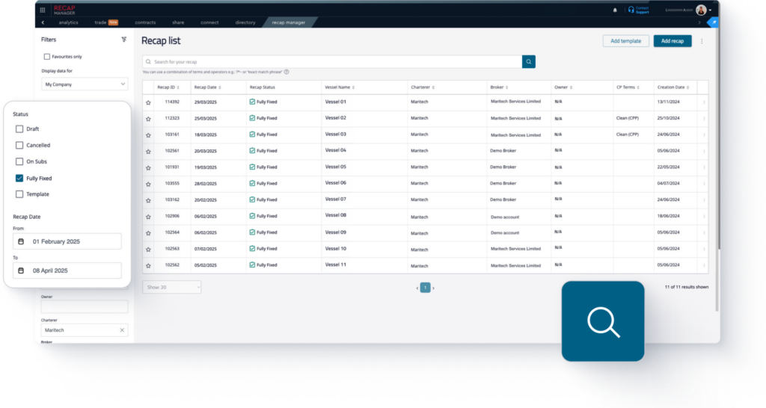Favourite the recap 114392 star
The image size is (766, 408).
(x=148, y=102)
